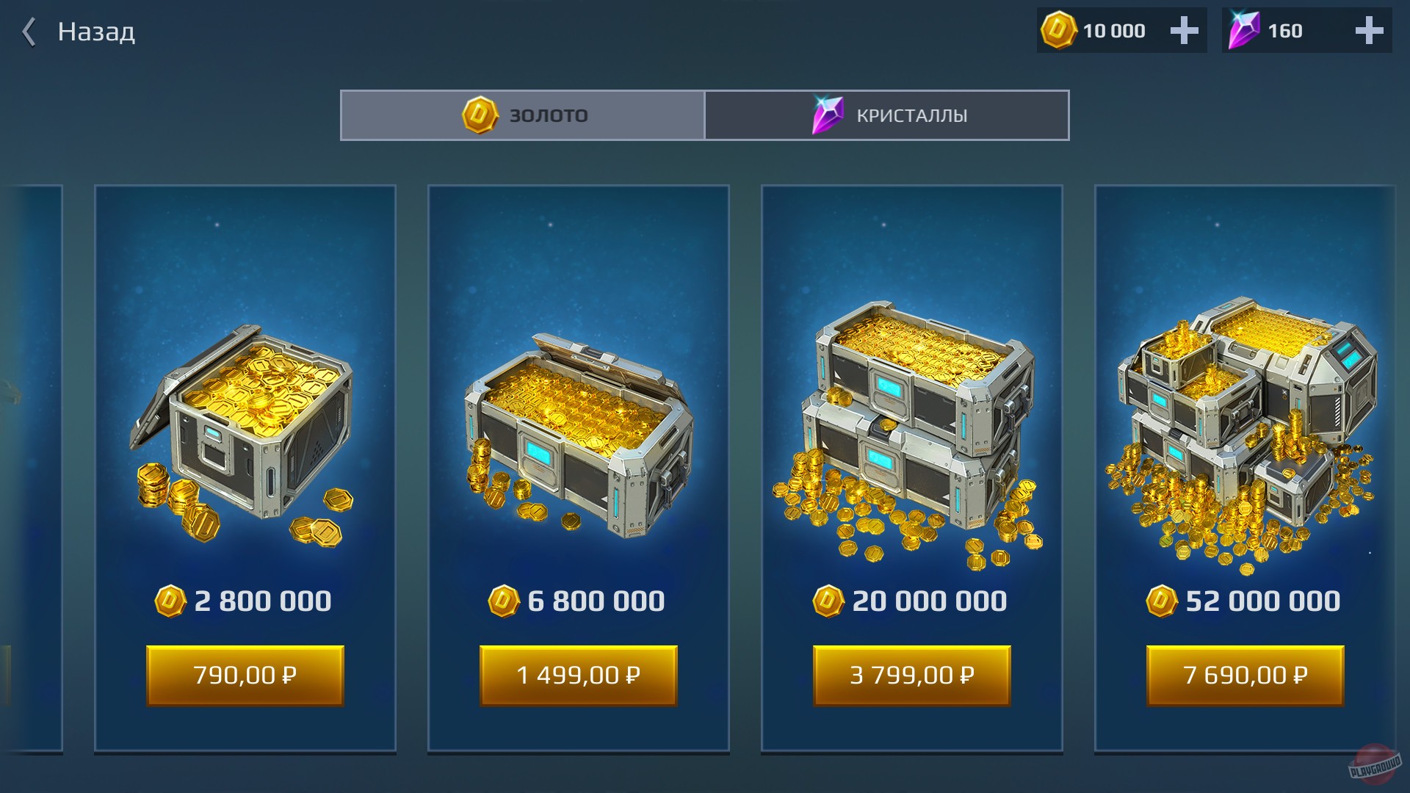Click the gold coin balance icon

tap(1058, 30)
